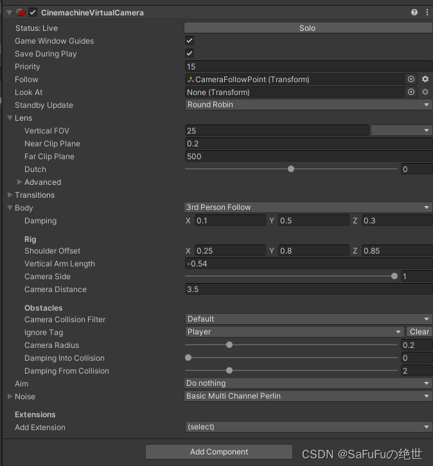The width and height of the screenshot is (433, 466).
Task: Open the Standby Update Round Robin dropdown
Action: (x=309, y=105)
